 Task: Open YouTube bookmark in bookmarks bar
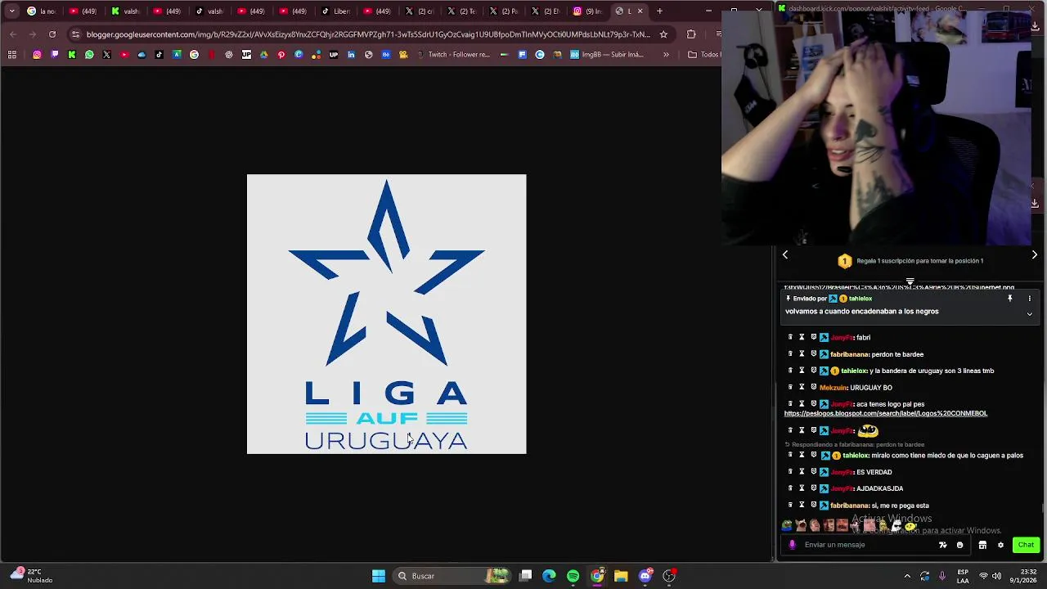click(124, 55)
